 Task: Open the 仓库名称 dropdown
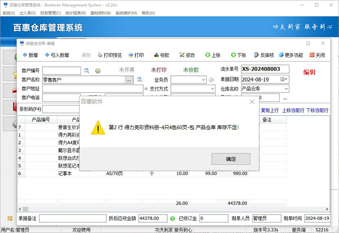coord(286,89)
